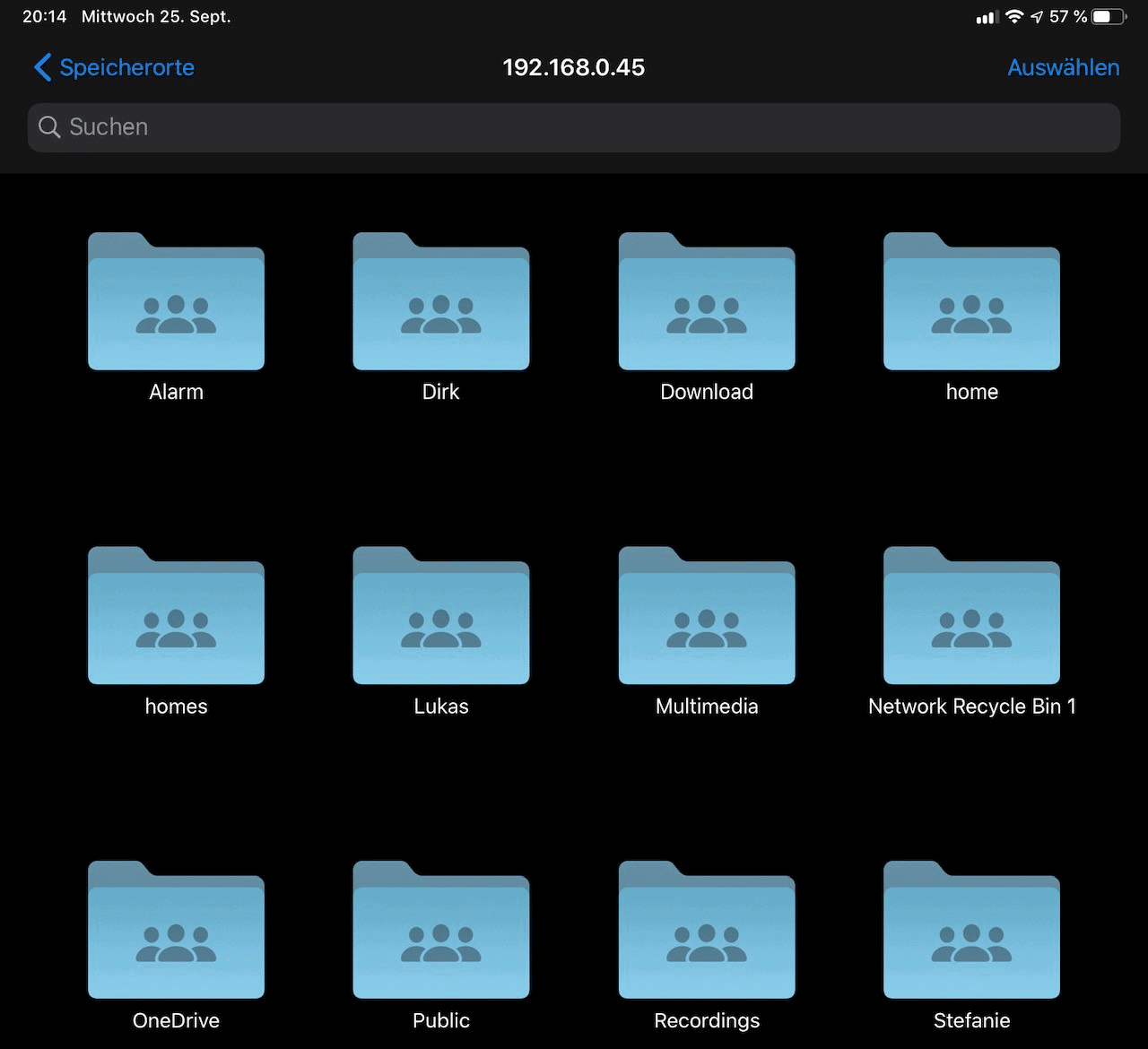Tap the 192.168.0.45 title
The width and height of the screenshot is (1148, 1049).
pos(573,67)
